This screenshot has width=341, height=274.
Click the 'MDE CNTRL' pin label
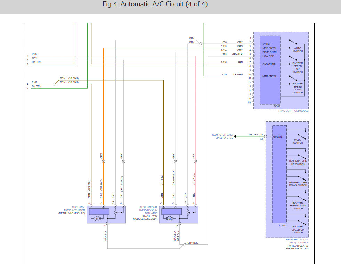(x=269, y=48)
